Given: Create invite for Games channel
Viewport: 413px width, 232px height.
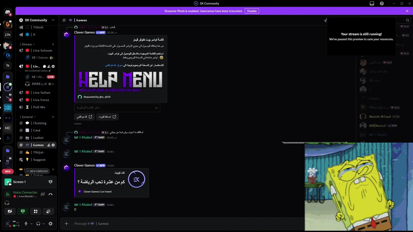Looking at the screenshot, I should [49, 145].
